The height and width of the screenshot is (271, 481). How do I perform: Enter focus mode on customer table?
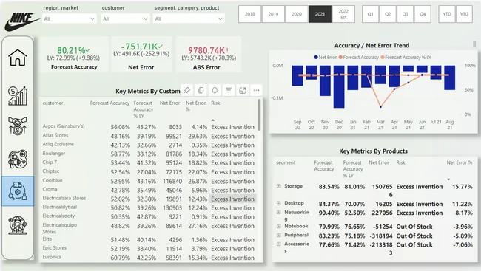point(243,90)
